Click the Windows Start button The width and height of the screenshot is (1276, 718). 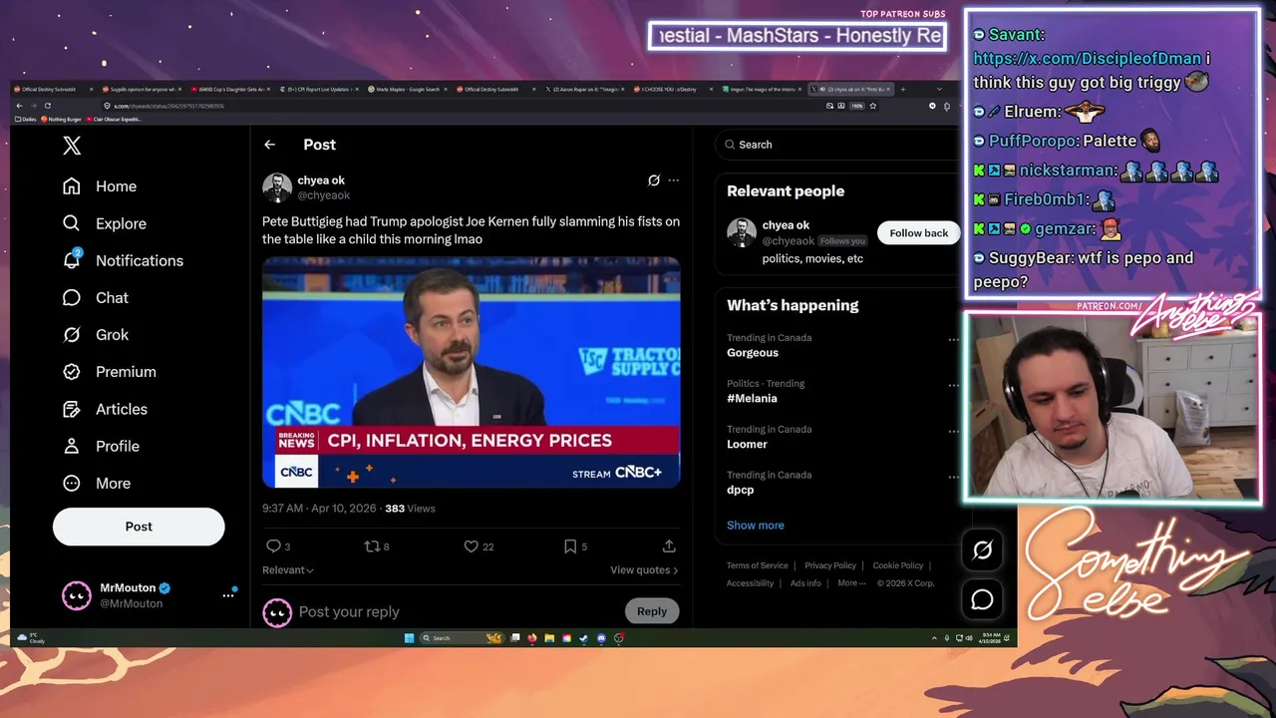(409, 638)
